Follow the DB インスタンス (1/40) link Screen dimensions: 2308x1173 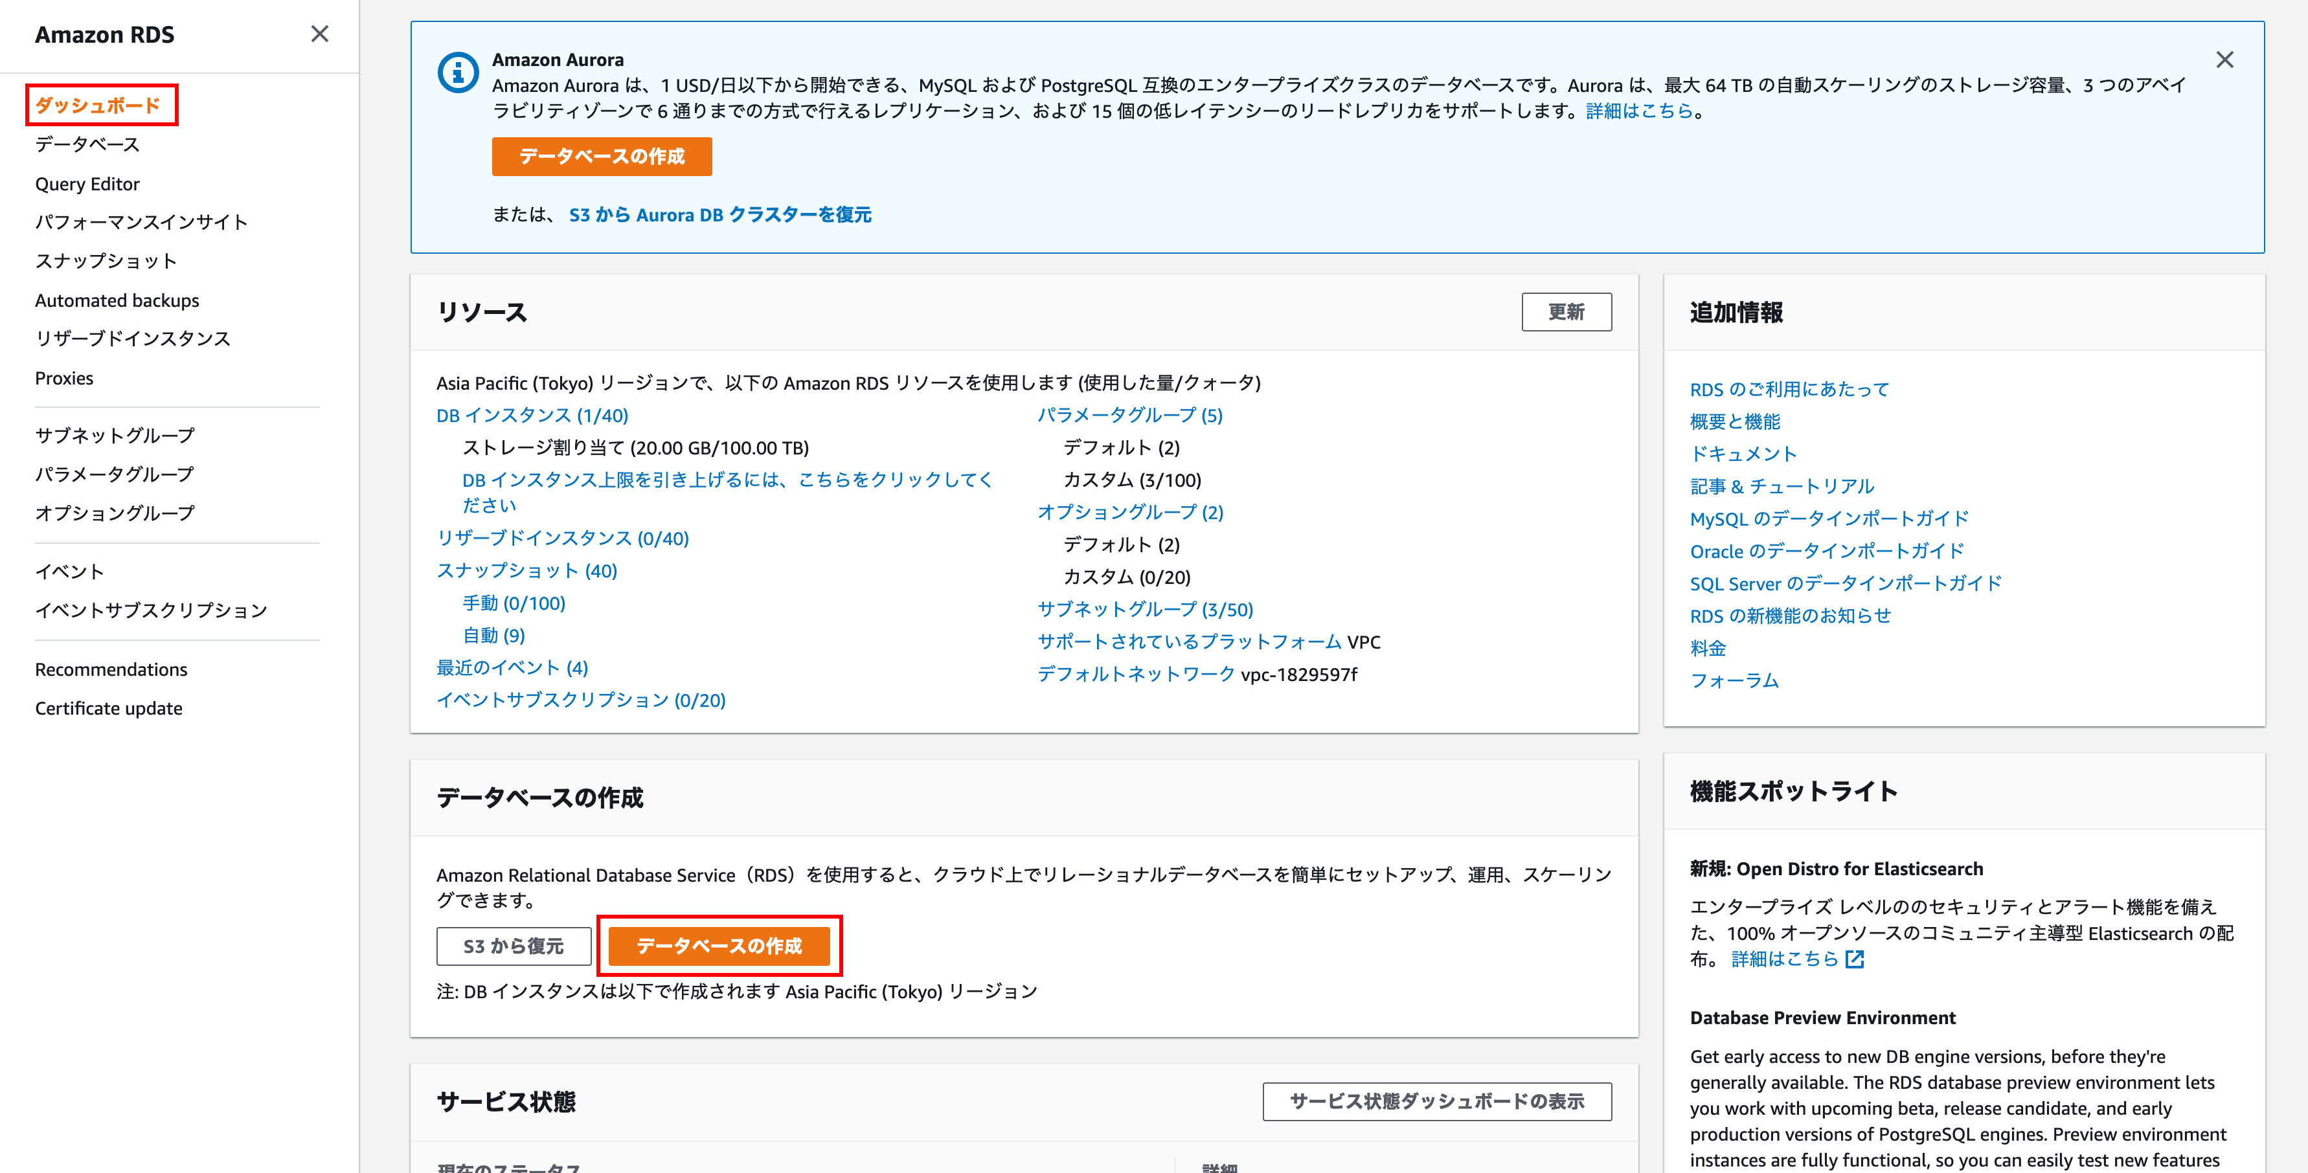[x=532, y=416]
